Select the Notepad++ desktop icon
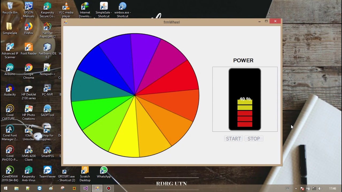 point(48,70)
